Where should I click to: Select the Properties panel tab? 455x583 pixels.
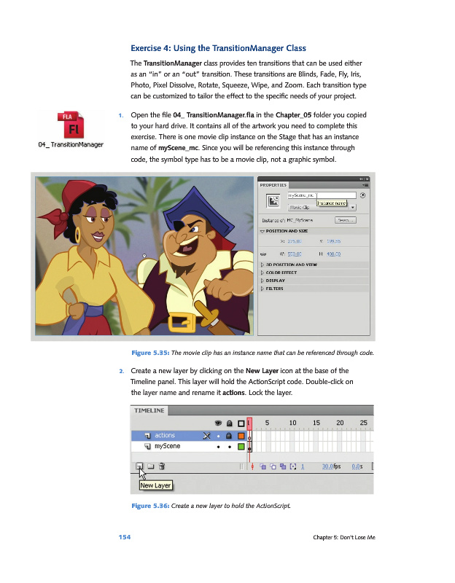click(274, 185)
